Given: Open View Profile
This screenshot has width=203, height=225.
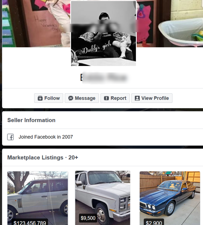Looking at the screenshot, I should (152, 98).
